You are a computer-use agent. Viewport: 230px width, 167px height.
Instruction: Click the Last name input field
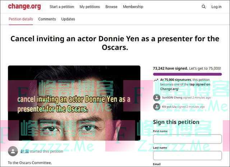(x=187, y=155)
